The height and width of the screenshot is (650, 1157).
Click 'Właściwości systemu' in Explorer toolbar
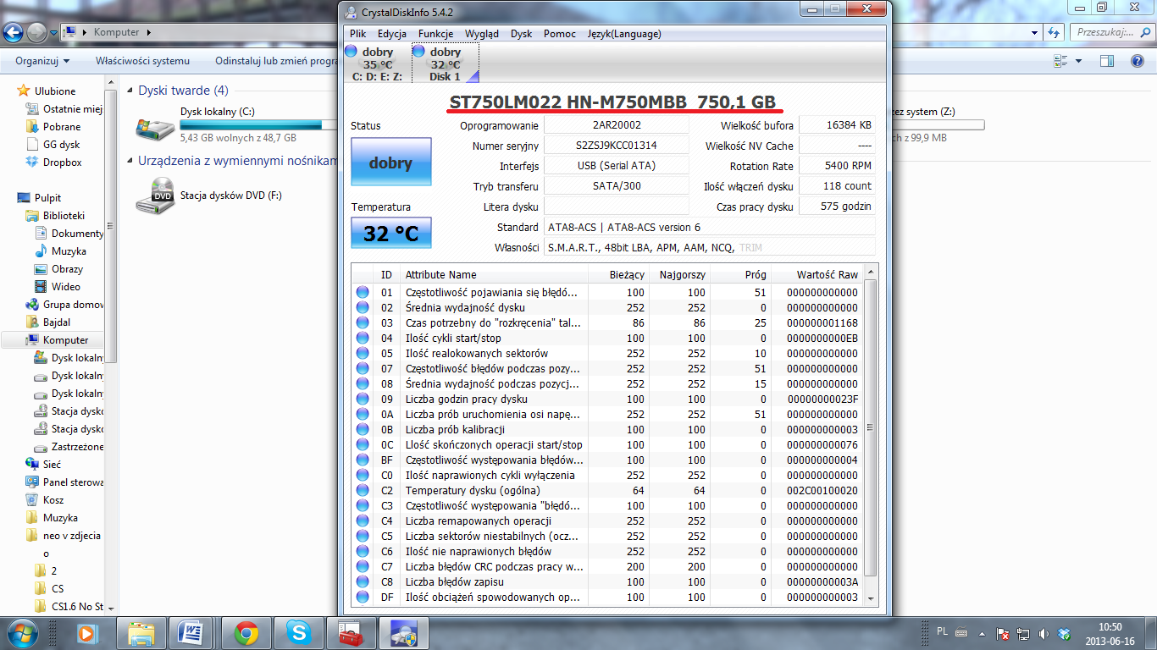tap(142, 61)
